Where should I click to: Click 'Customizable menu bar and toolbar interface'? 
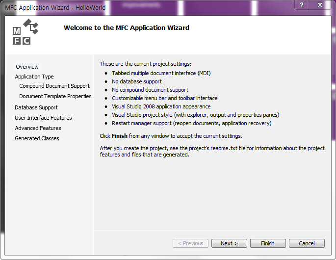(165, 98)
